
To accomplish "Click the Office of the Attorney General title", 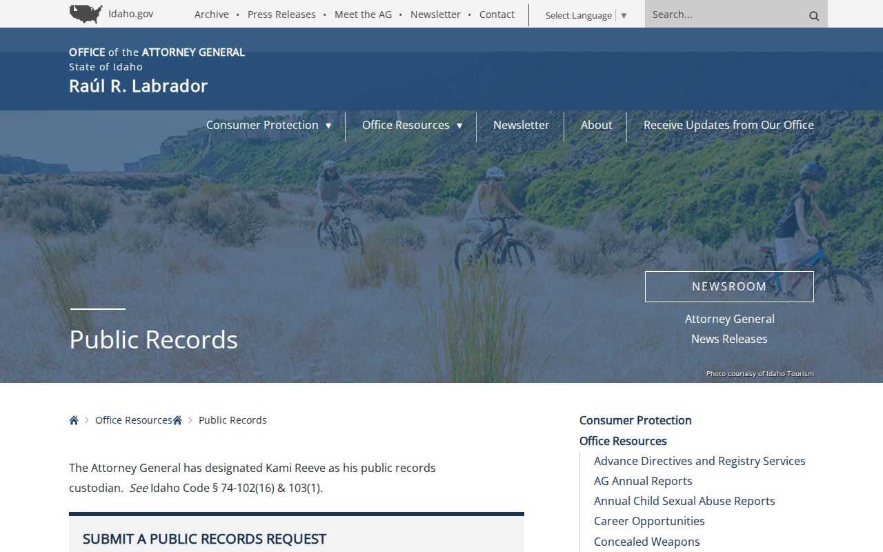I will (x=157, y=52).
